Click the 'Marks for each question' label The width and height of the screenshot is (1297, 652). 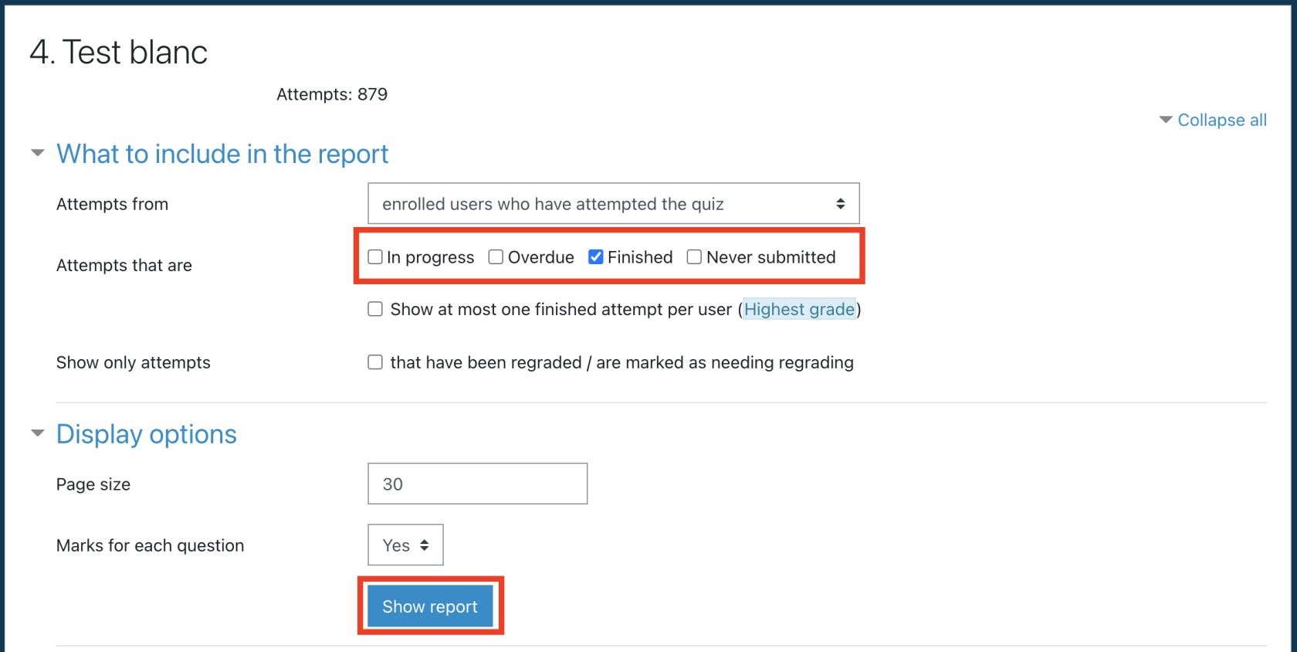[x=150, y=545]
